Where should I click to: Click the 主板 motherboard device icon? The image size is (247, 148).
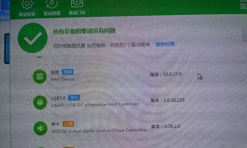coord(40,76)
